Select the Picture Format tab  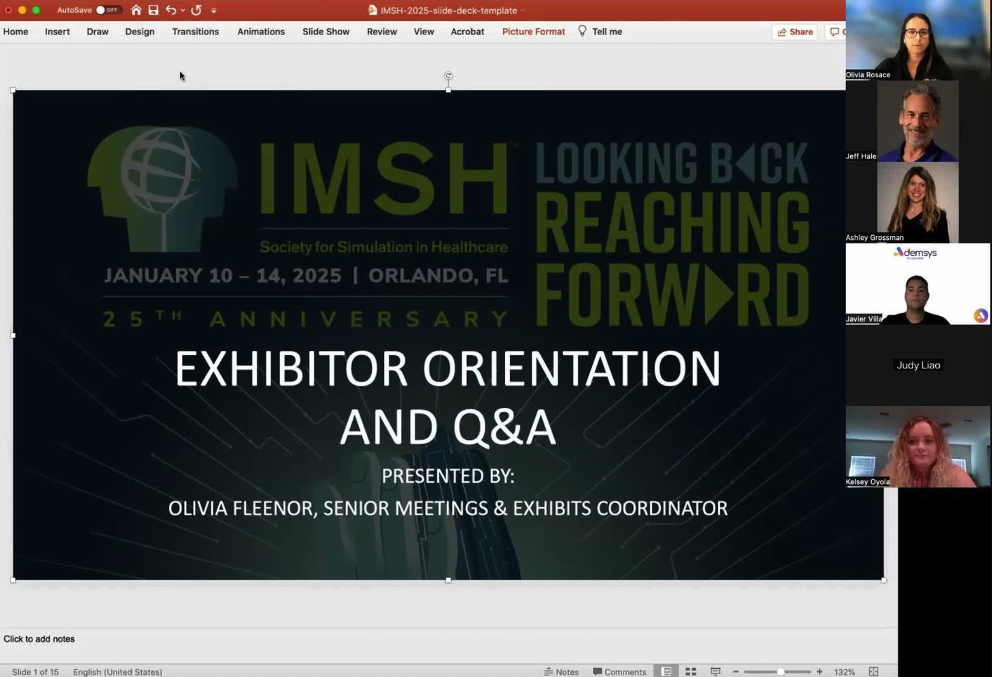(x=533, y=32)
